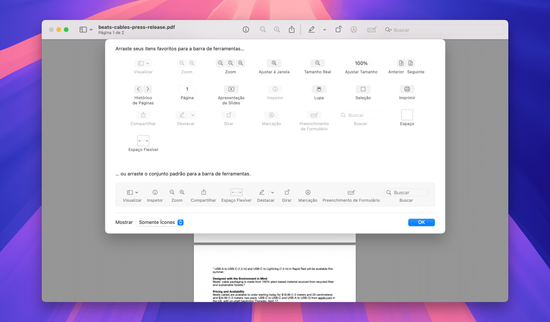Click Marcação icon in default toolbar set

pyautogui.click(x=308, y=192)
